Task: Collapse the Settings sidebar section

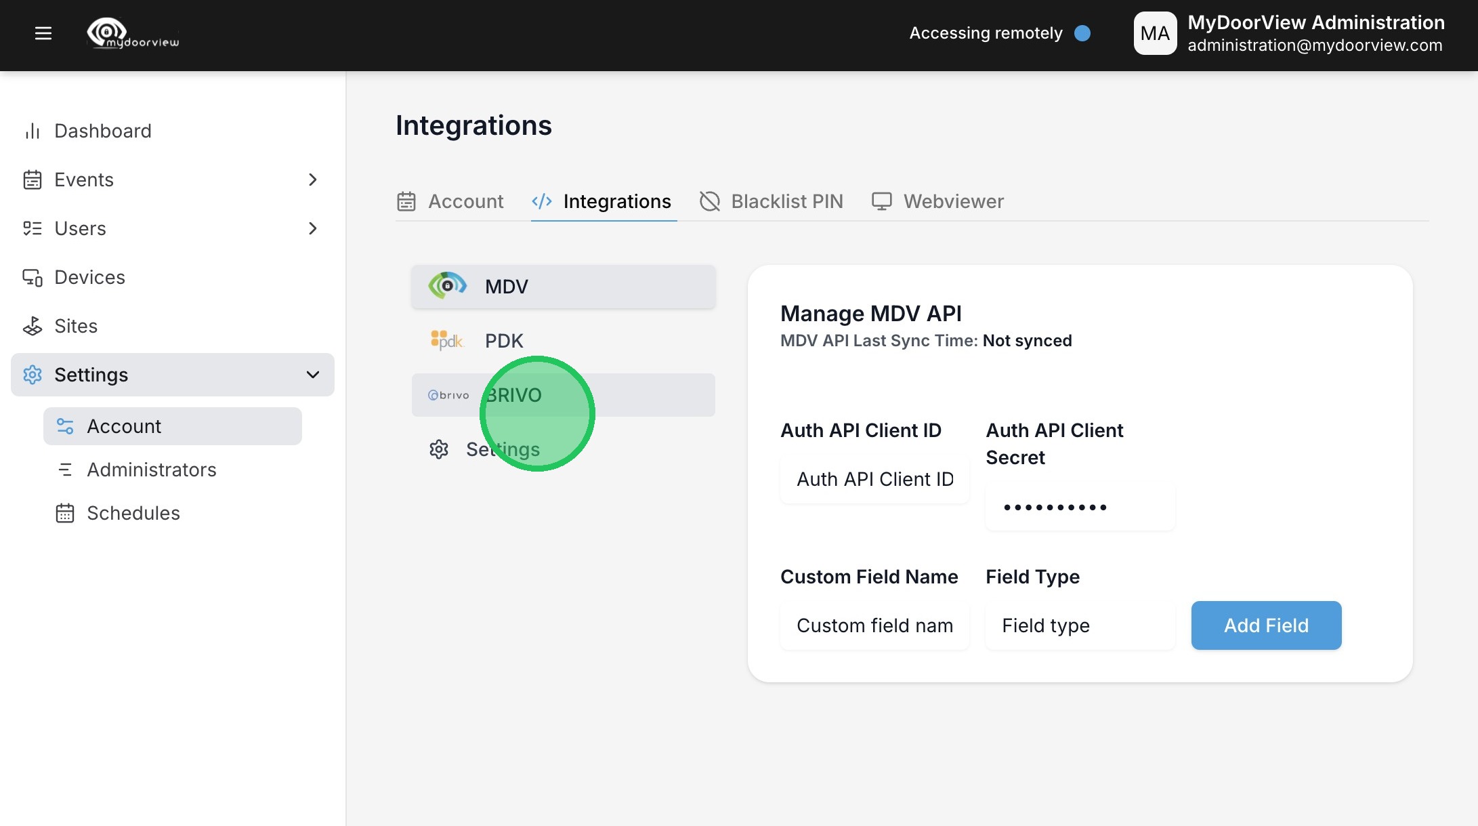Action: pos(312,375)
